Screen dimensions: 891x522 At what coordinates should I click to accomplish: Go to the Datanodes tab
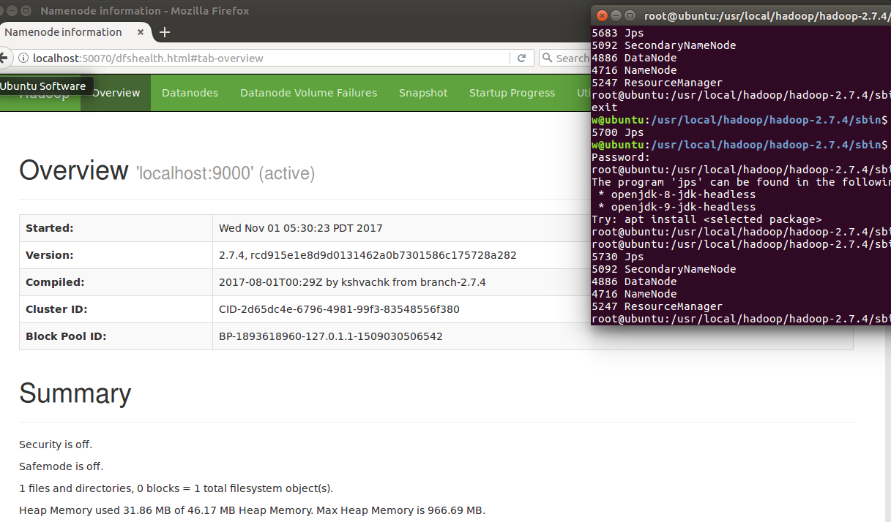coord(190,93)
